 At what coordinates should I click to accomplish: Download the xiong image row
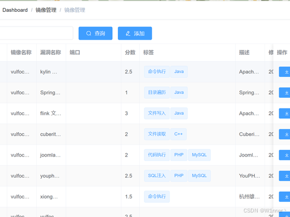[284, 197]
